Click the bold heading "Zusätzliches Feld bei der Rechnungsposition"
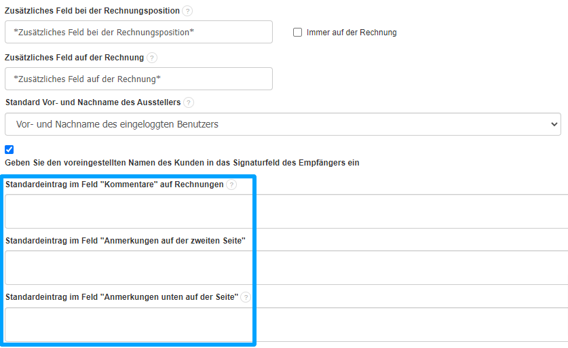Screen dimensions: 568x348 [x=92, y=11]
